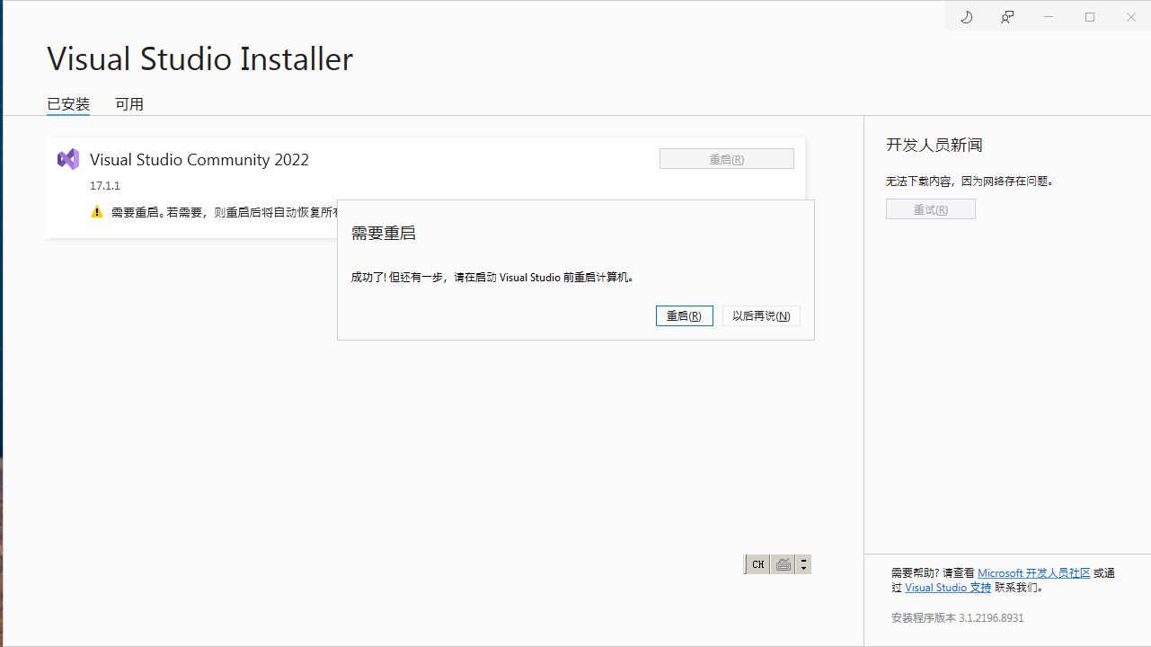Click 重启(R) in the 需要重启 dialog
1151x647 pixels.
(x=684, y=316)
